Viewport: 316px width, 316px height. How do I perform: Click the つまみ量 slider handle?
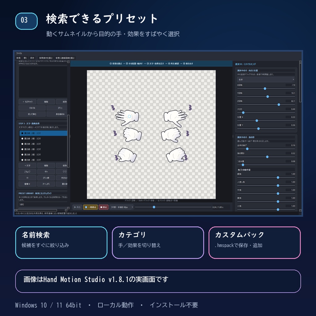pyautogui.click(x=243, y=165)
